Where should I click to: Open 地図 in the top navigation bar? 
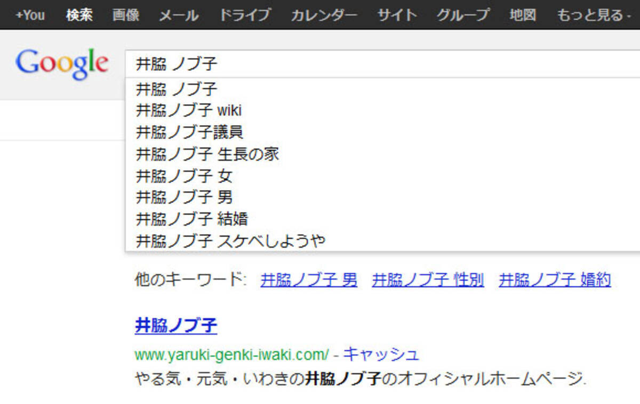pyautogui.click(x=522, y=14)
